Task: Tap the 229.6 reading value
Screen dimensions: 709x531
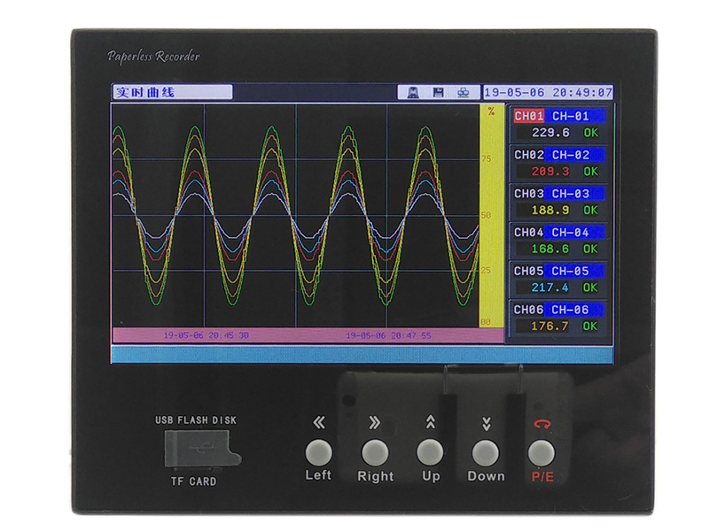Action: coord(550,133)
